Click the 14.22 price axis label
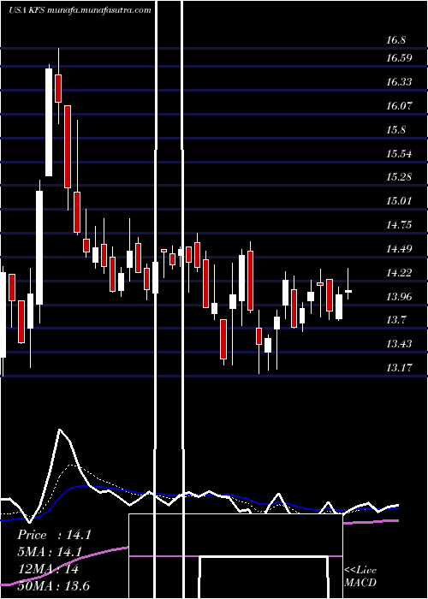 [399, 272]
